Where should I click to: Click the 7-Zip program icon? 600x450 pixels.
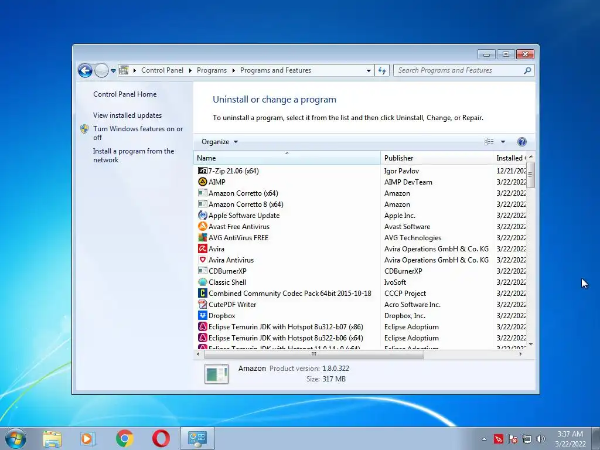point(202,171)
